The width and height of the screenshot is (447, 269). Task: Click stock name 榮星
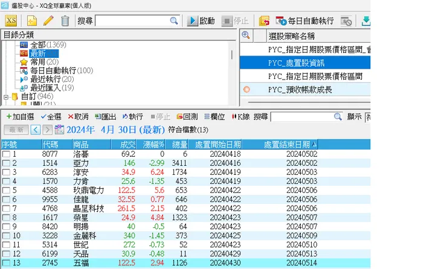pyautogui.click(x=81, y=218)
